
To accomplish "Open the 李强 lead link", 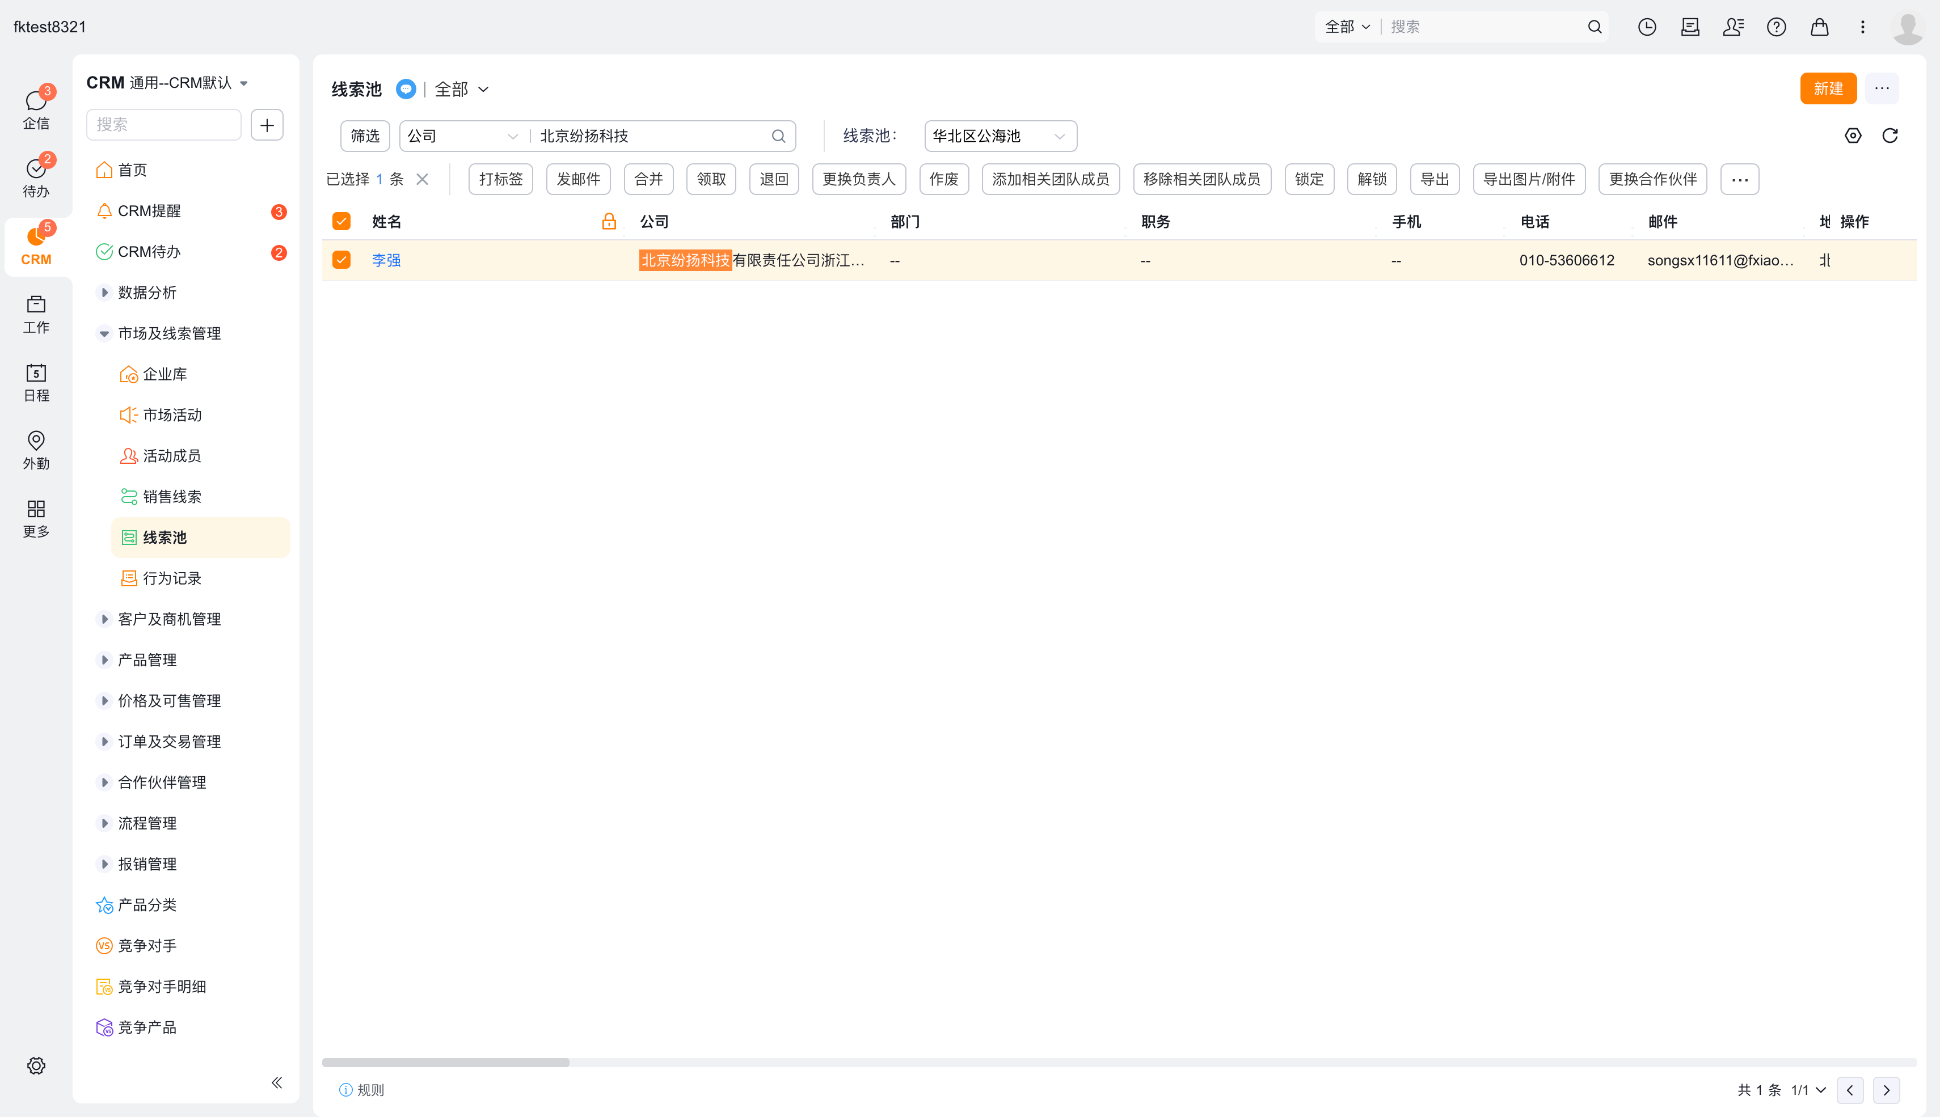I will 386,260.
